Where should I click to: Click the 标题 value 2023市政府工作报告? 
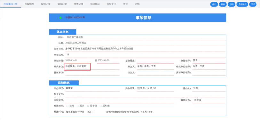76,43
